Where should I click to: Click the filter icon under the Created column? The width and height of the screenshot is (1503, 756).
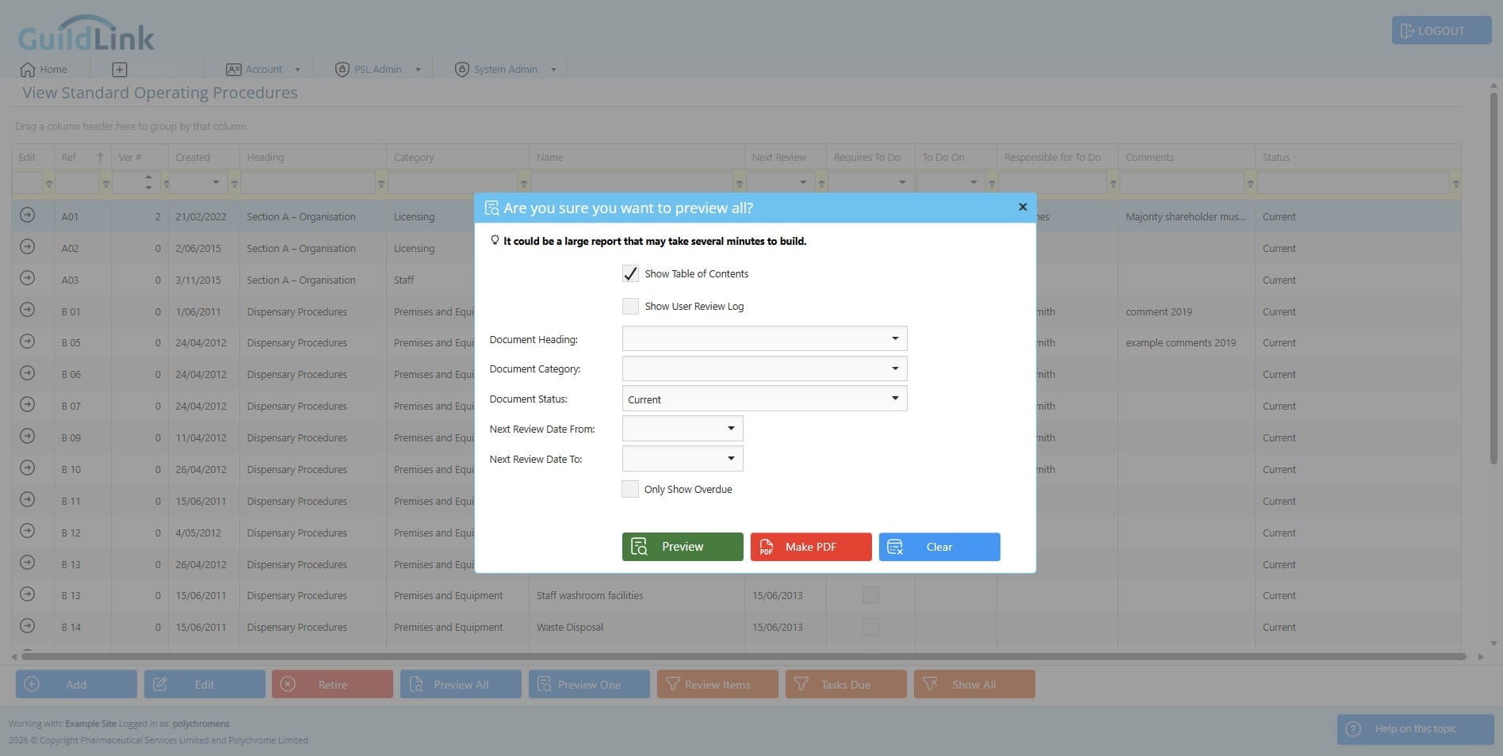[234, 184]
